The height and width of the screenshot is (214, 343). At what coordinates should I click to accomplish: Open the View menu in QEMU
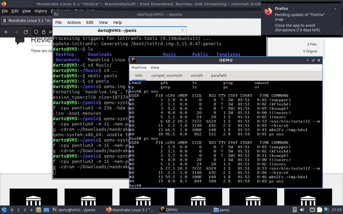point(155,67)
